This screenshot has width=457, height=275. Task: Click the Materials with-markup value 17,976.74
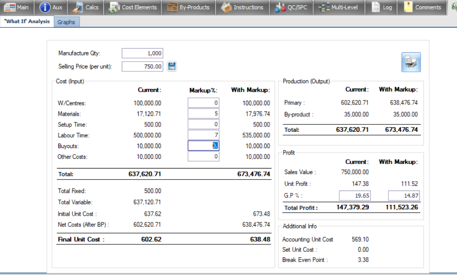pyautogui.click(x=258, y=114)
